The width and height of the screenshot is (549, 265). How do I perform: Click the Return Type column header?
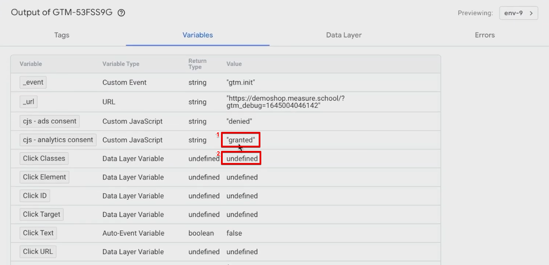(x=198, y=64)
